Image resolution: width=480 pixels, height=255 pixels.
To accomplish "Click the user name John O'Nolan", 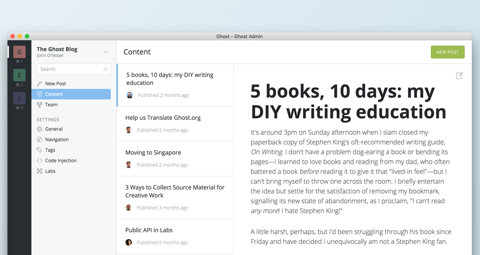I will pos(50,56).
